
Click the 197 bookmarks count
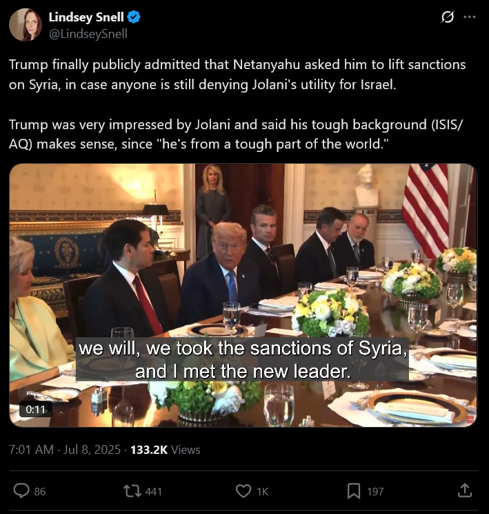(375, 491)
